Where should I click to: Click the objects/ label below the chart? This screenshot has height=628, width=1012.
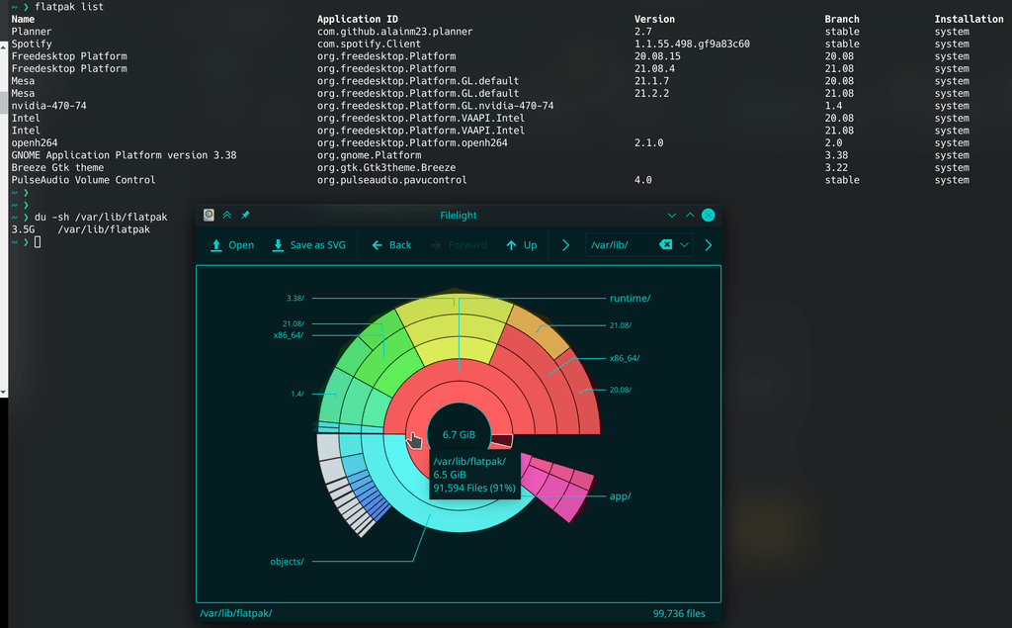click(287, 561)
